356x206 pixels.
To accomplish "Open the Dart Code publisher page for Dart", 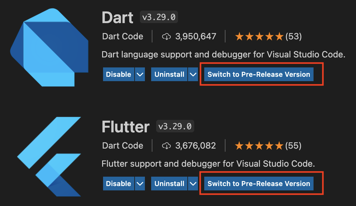I will [122, 36].
